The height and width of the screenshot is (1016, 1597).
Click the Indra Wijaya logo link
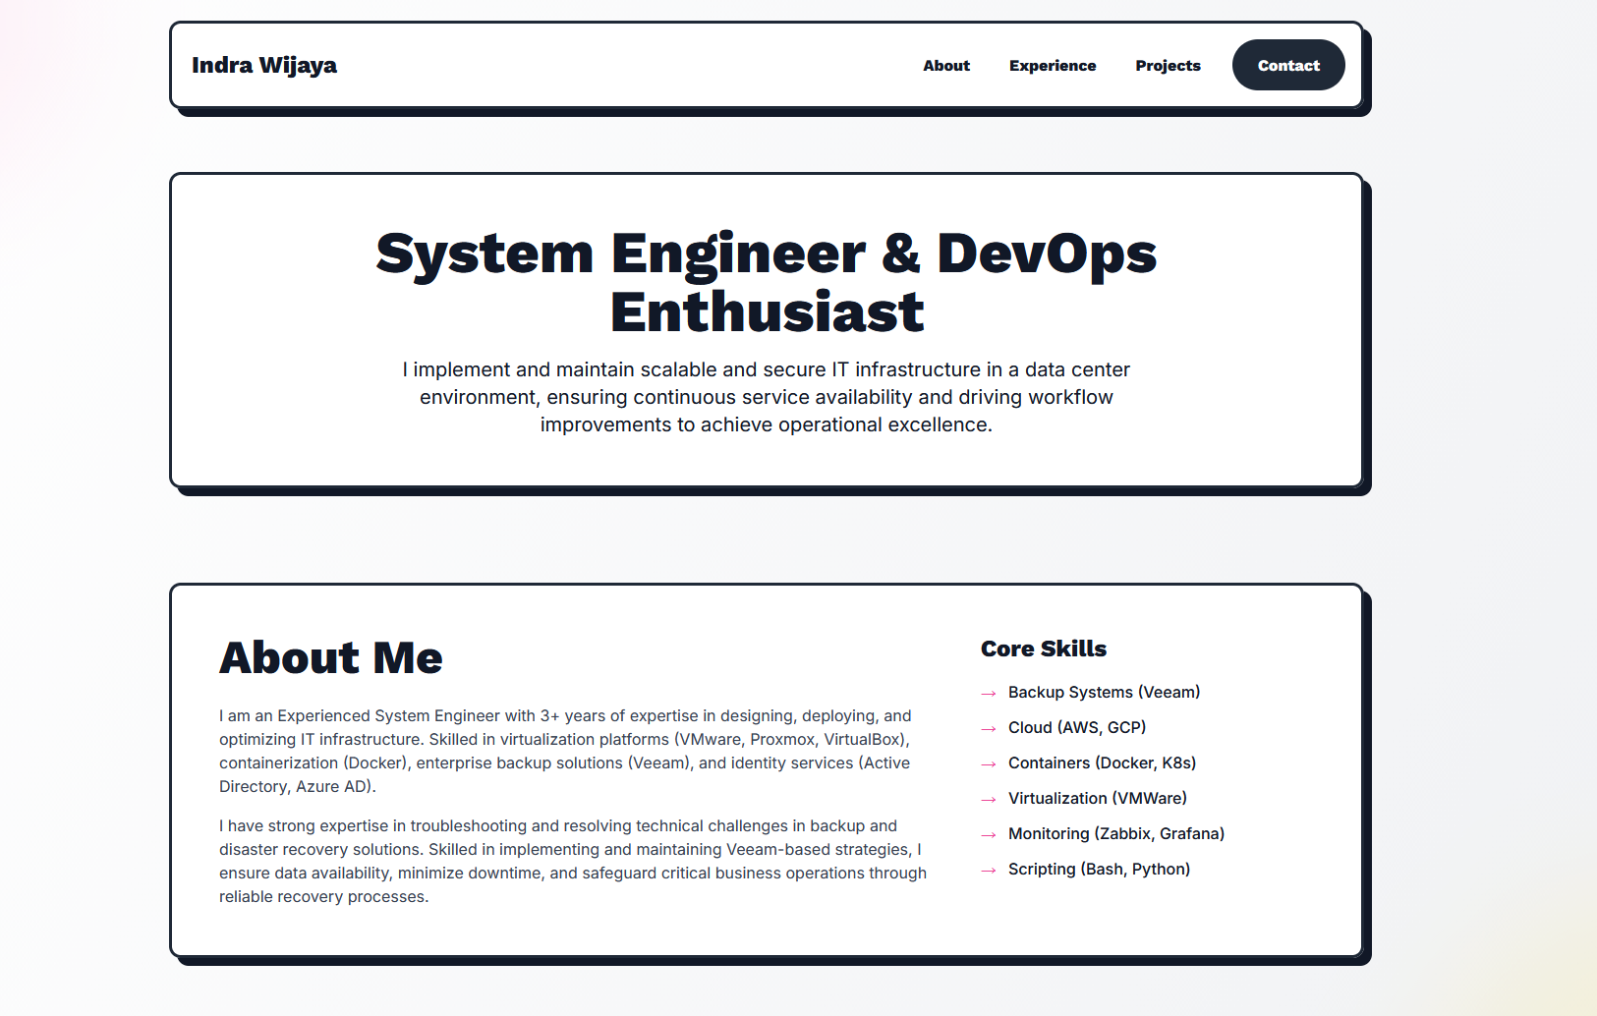(264, 65)
